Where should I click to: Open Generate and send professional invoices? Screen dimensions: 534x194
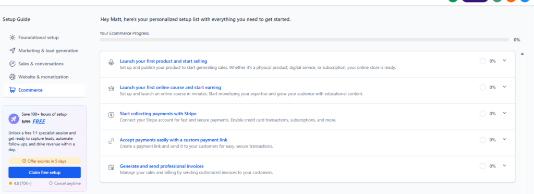162,166
